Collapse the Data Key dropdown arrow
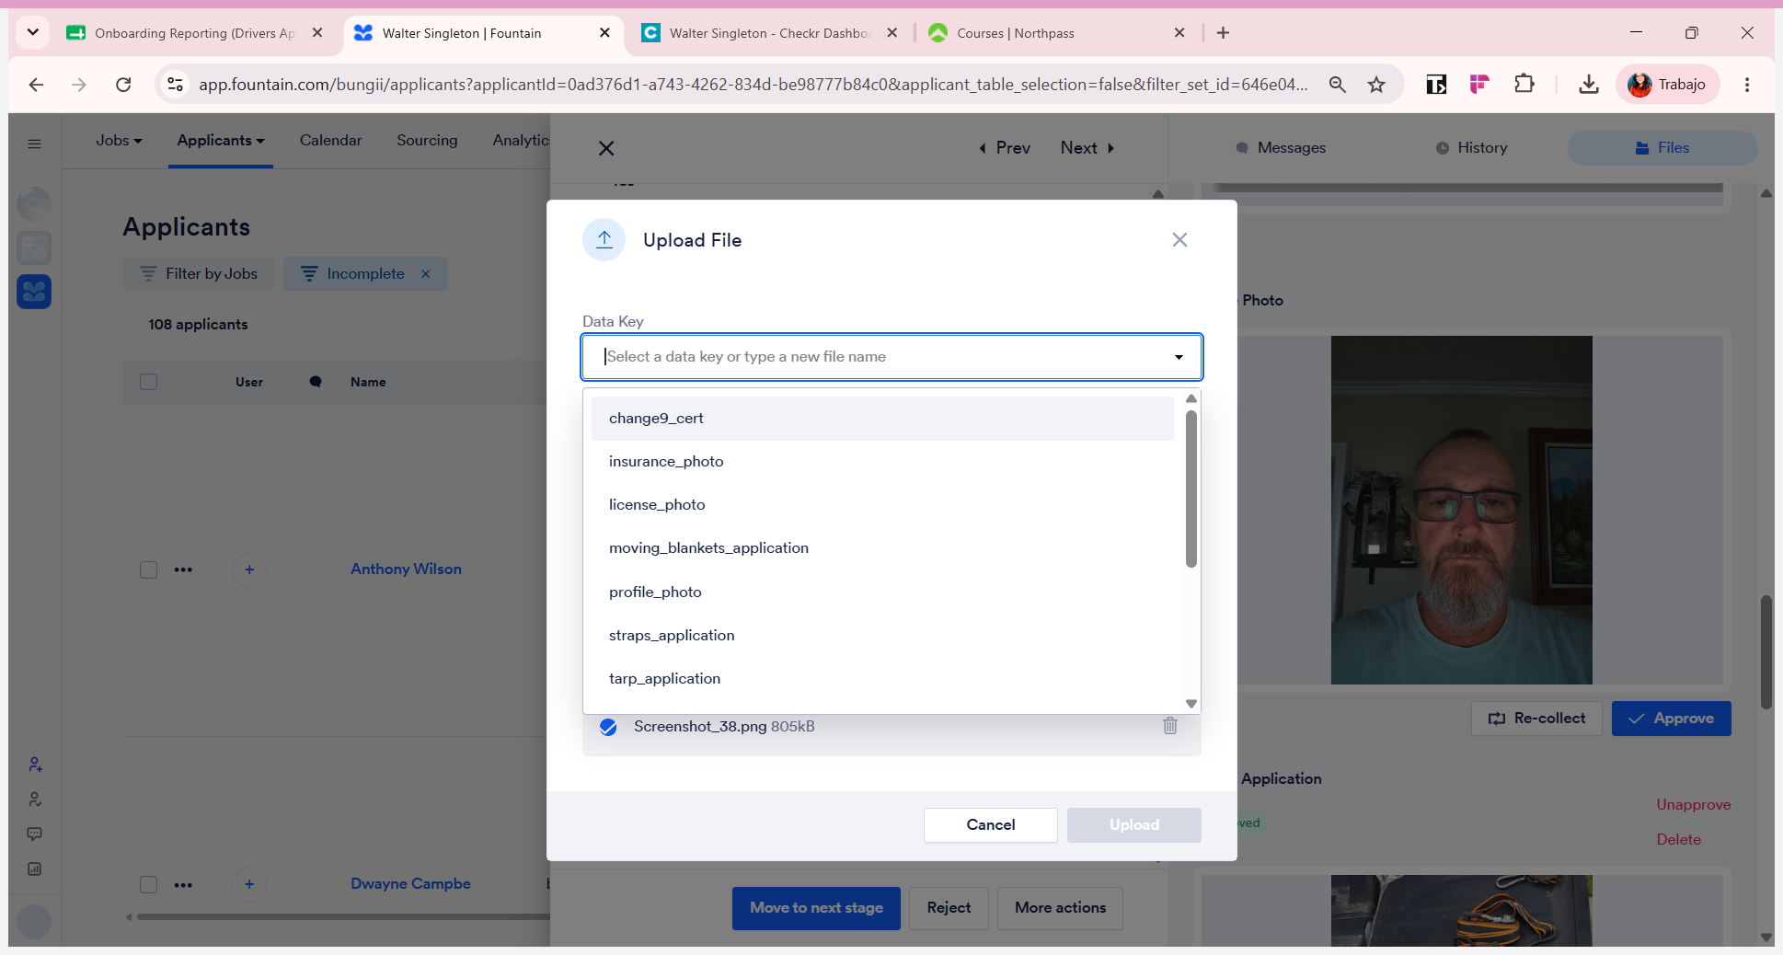Image resolution: width=1783 pixels, height=955 pixels. [1179, 357]
